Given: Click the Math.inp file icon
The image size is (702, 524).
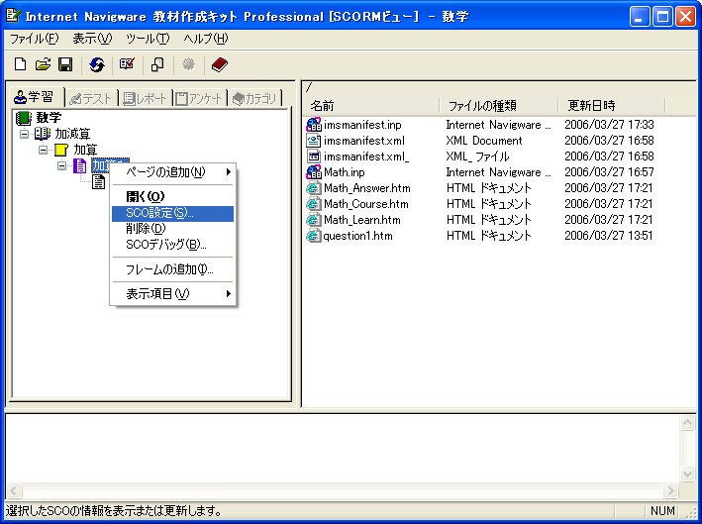Looking at the screenshot, I should (x=314, y=172).
